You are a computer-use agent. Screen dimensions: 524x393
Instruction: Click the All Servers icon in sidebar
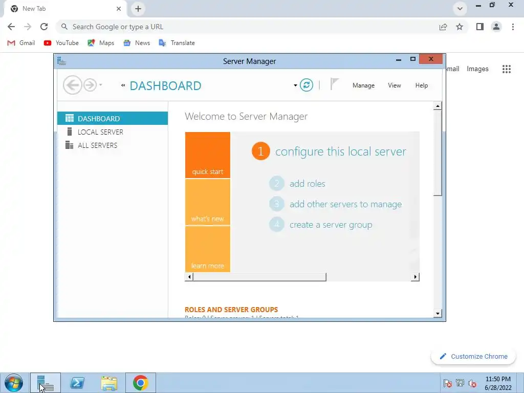(69, 145)
